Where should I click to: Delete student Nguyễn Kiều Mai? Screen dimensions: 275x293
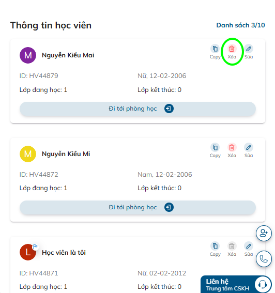(x=232, y=52)
